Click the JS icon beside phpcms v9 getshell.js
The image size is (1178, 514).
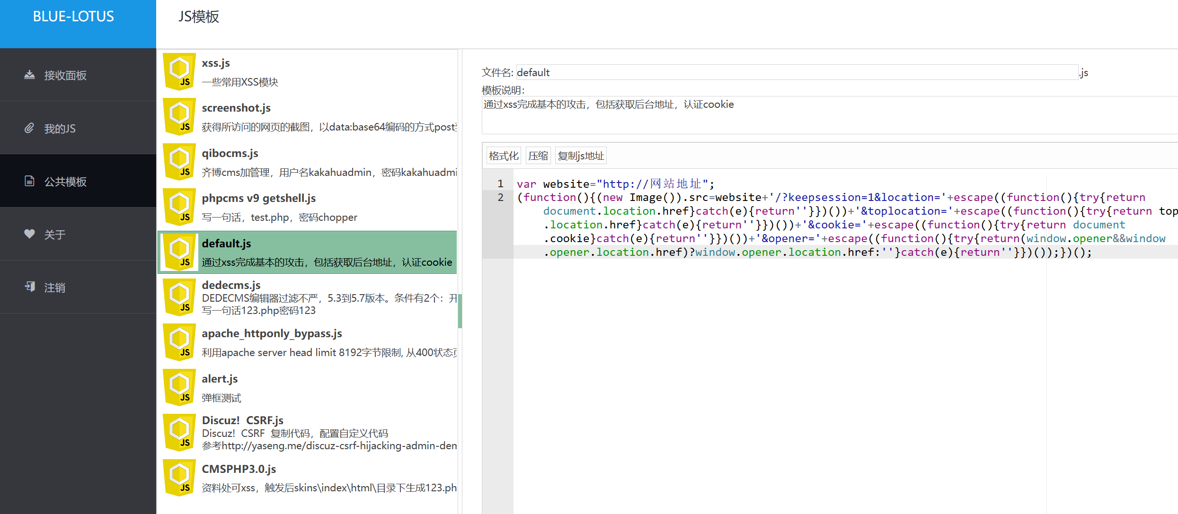tap(179, 207)
